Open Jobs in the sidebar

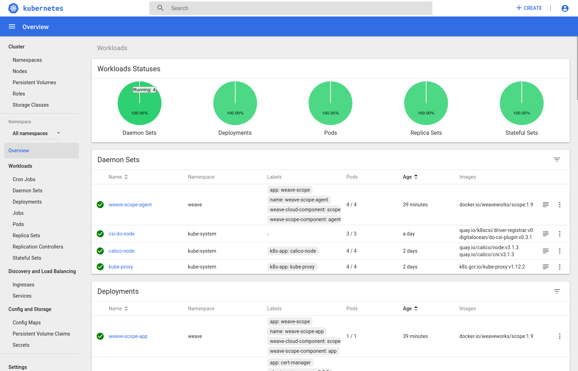tap(18, 213)
